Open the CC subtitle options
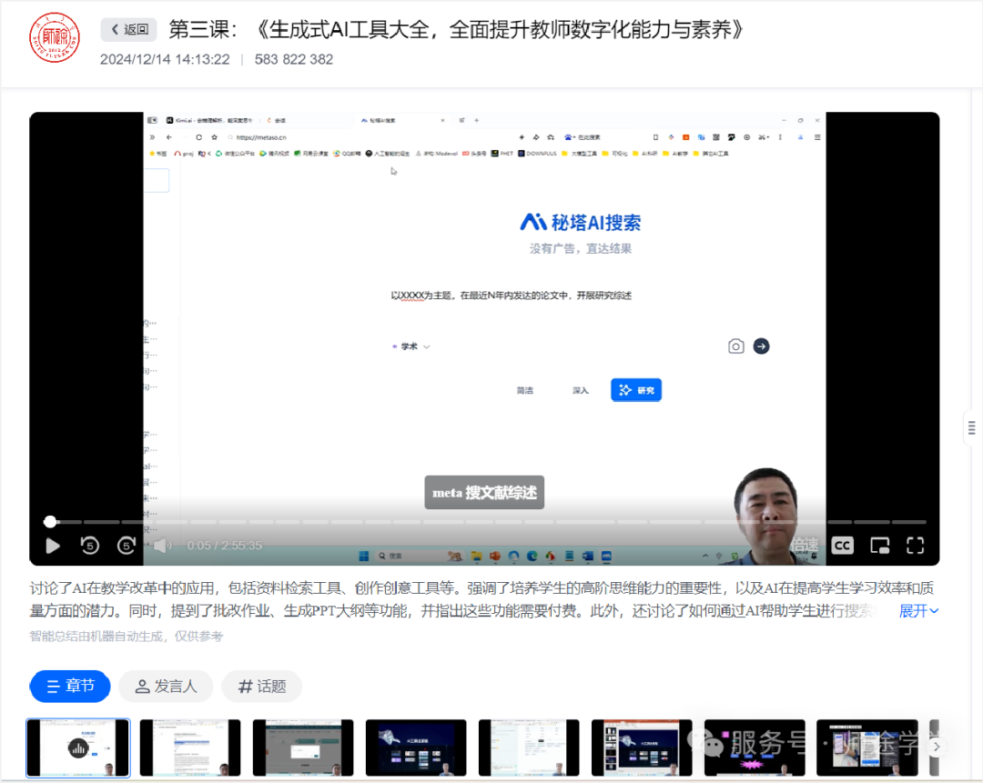 coord(842,546)
